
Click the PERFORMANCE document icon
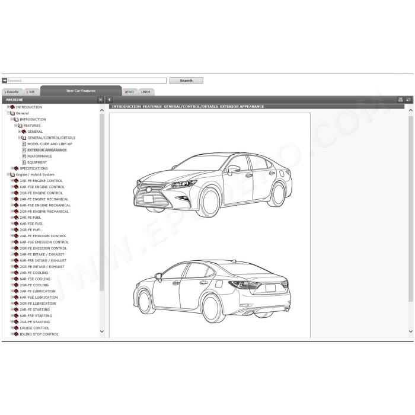pyautogui.click(x=24, y=156)
